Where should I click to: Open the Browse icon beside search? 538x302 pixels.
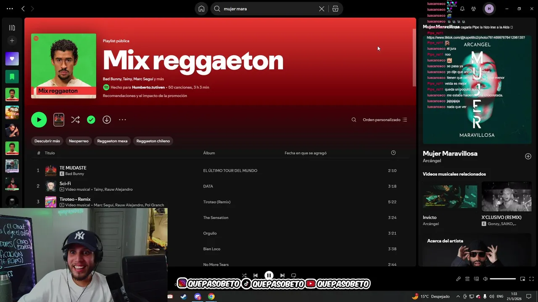pyautogui.click(x=335, y=9)
